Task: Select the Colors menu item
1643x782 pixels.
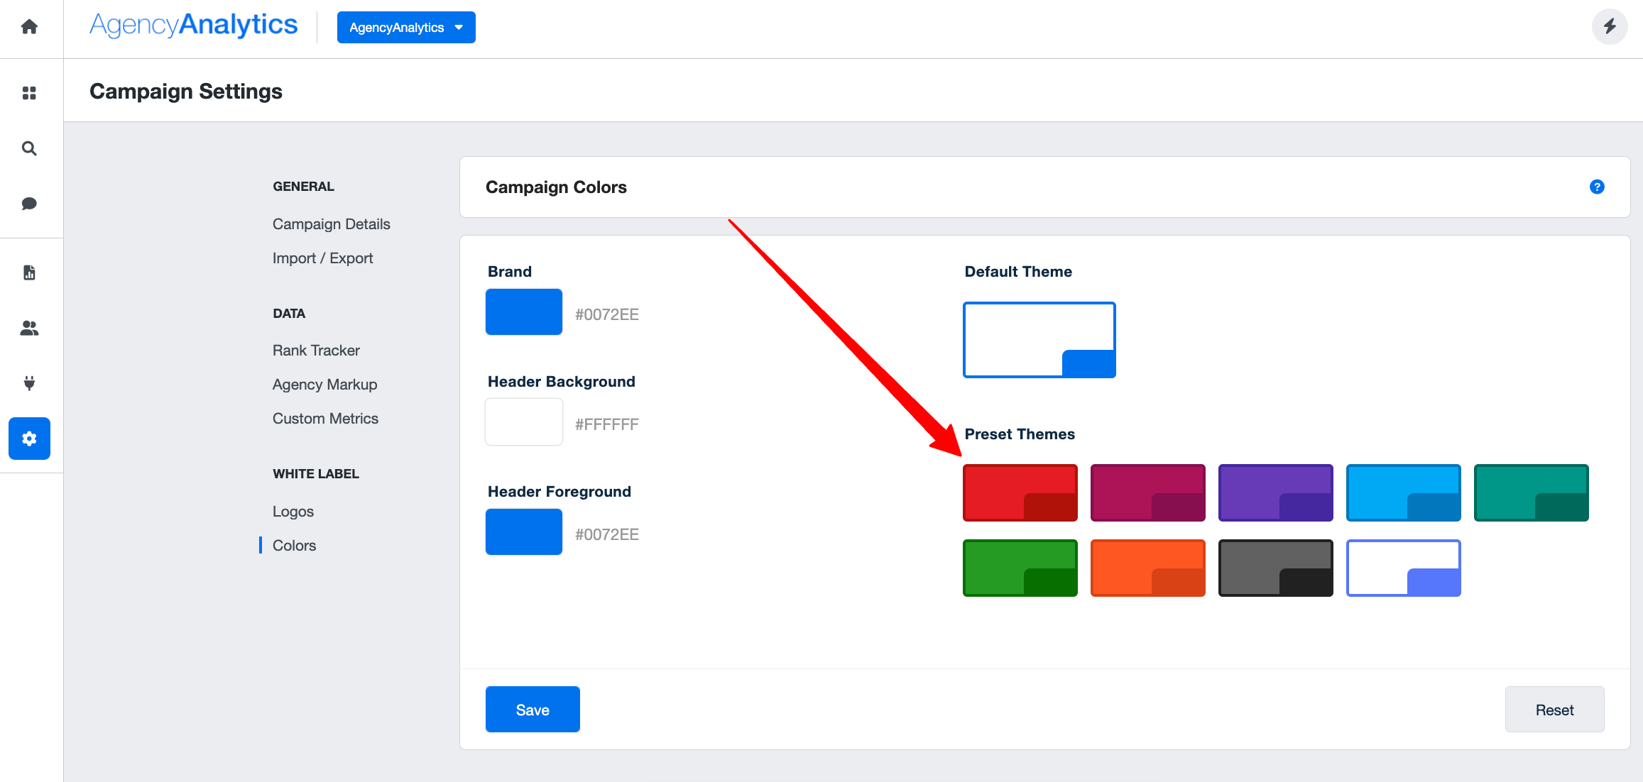Action: click(x=294, y=546)
